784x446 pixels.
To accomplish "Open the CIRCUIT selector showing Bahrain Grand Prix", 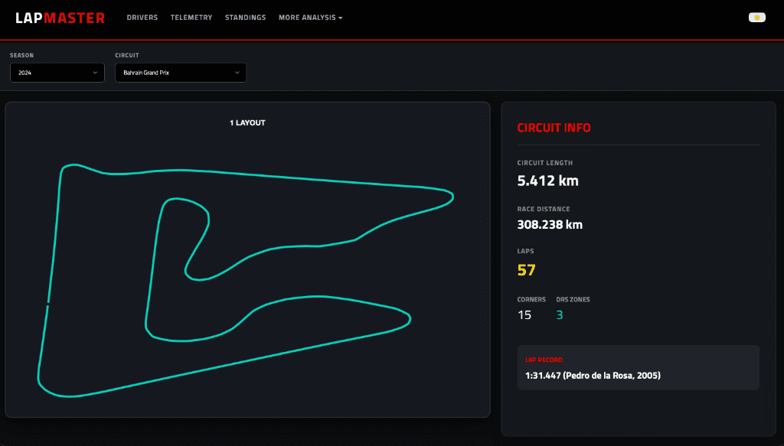I will pos(181,72).
